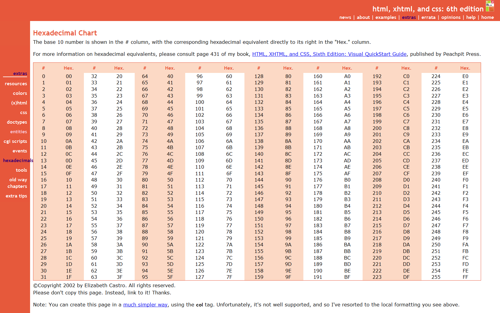
Task: Click the extras sidebar heading link
Action: pos(20,74)
